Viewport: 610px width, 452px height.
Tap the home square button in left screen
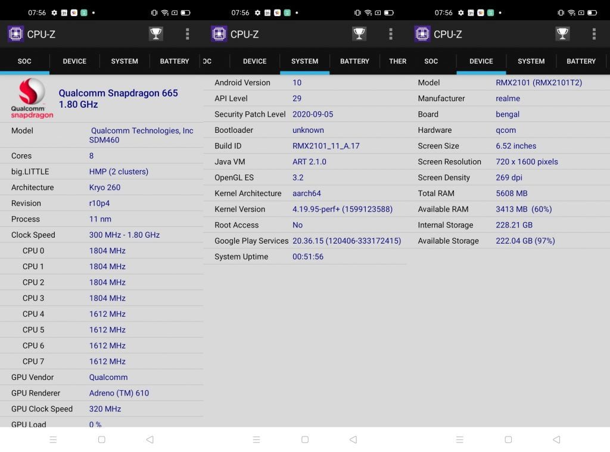(x=101, y=439)
